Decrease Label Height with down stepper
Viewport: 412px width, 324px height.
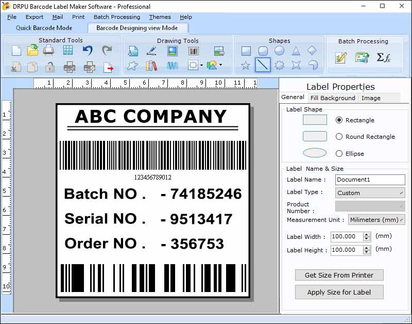click(367, 252)
